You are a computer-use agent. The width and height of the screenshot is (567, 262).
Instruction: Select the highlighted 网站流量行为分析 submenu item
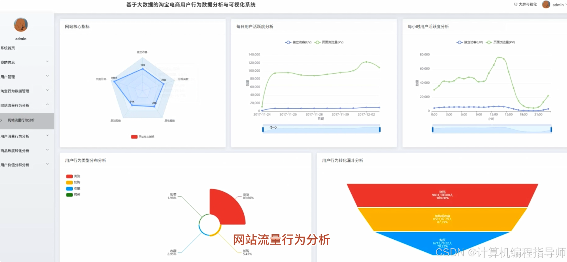pyautogui.click(x=27, y=121)
